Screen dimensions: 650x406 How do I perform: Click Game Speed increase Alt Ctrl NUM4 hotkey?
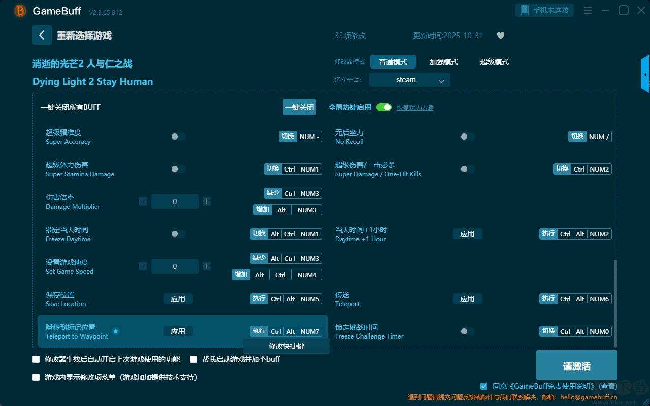point(277,275)
